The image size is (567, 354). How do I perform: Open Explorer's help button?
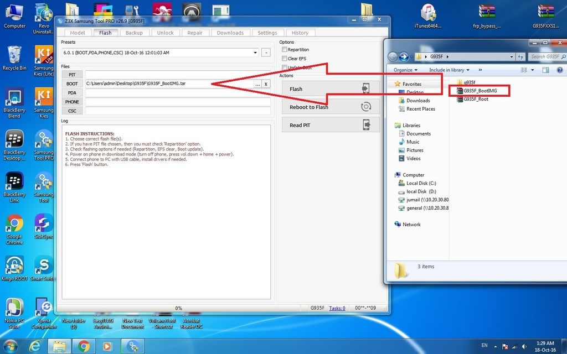[x=560, y=70]
